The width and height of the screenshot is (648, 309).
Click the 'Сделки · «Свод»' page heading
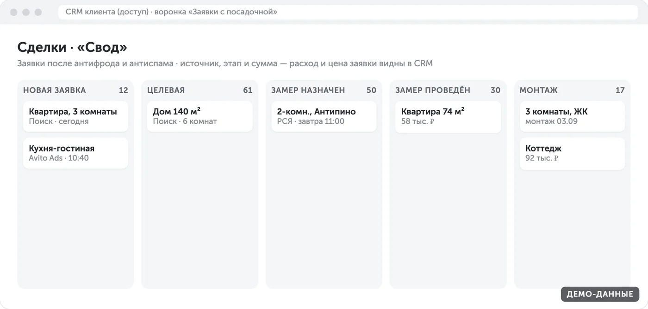pos(72,47)
